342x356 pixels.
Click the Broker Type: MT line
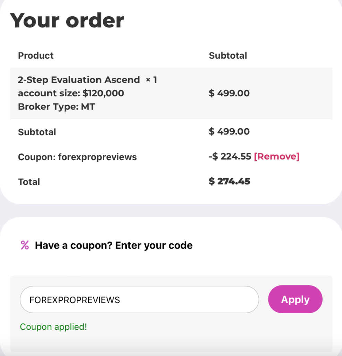click(x=56, y=106)
